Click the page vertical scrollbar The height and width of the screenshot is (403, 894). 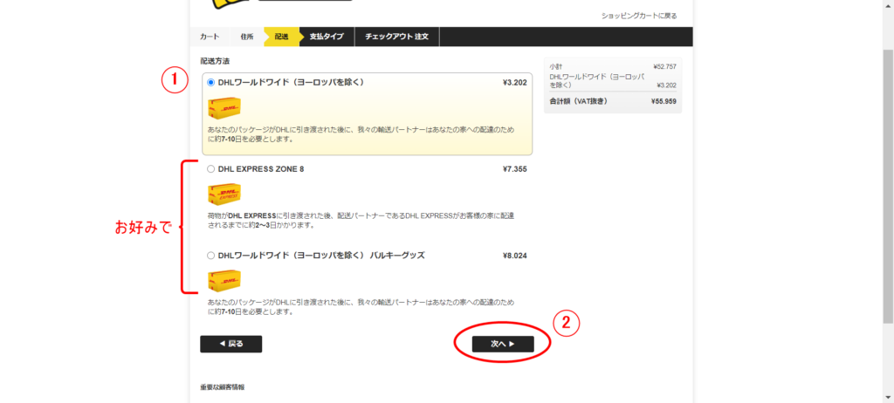888,185
